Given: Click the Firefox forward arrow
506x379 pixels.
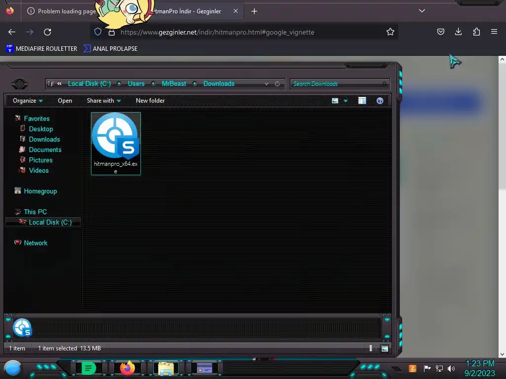Looking at the screenshot, I should click(30, 32).
